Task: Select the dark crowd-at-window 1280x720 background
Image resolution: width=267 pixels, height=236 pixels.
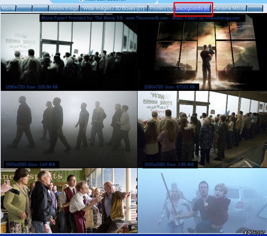Action: point(69,52)
